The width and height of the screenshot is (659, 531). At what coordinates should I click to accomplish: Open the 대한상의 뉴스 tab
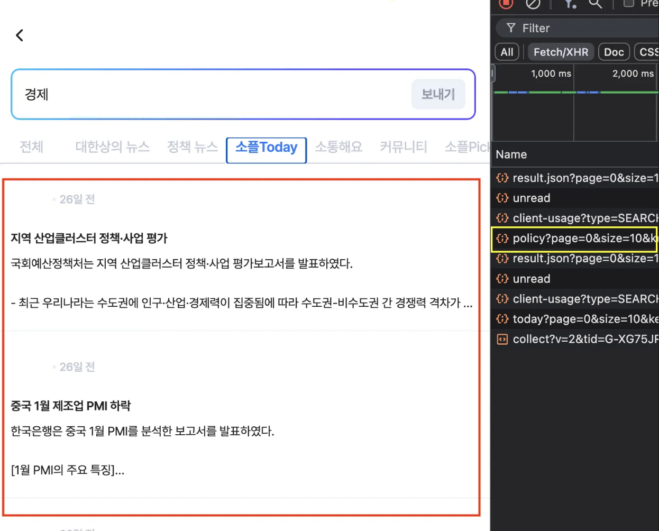point(113,147)
